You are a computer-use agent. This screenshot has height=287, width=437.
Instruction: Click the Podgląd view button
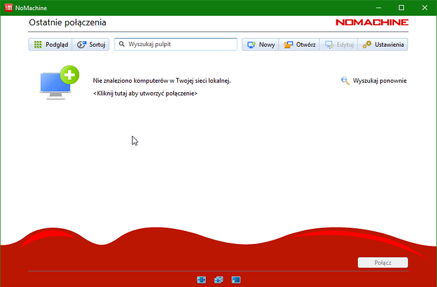point(50,45)
